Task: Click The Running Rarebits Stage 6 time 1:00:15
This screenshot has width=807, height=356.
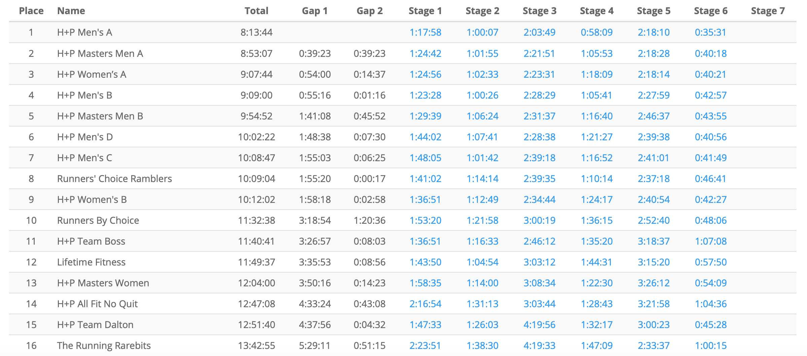Action: click(x=710, y=346)
